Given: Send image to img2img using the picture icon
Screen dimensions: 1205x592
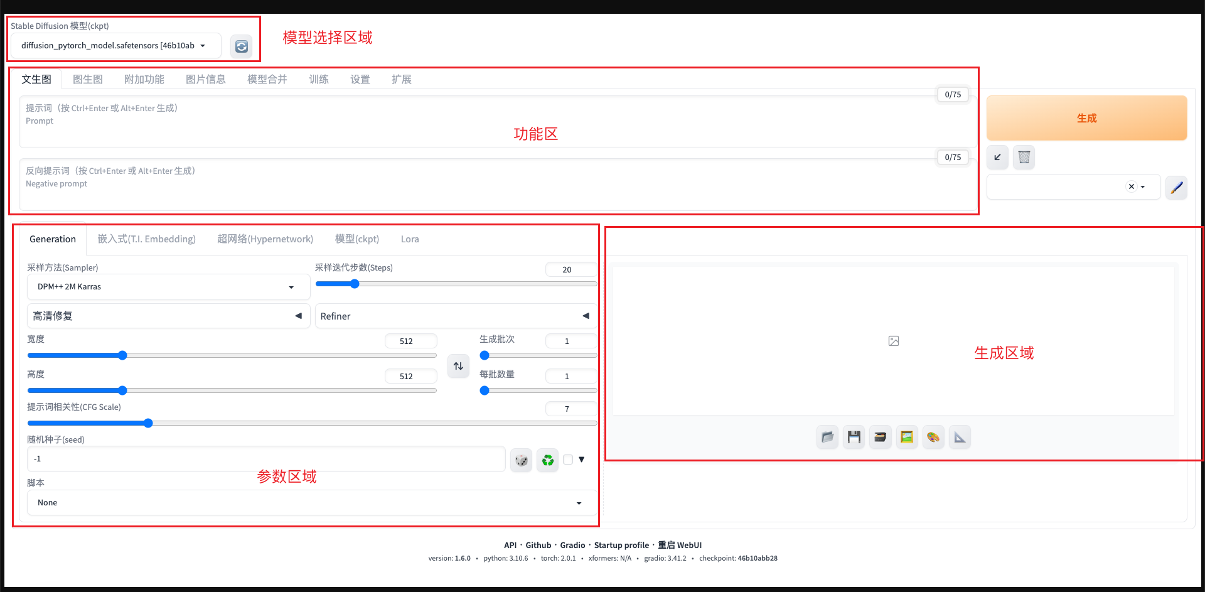Looking at the screenshot, I should point(906,437).
